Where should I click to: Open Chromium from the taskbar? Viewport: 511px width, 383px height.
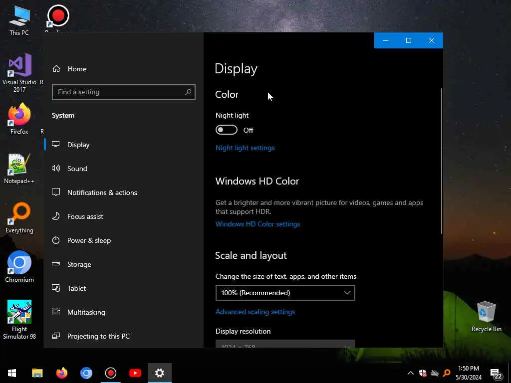click(86, 373)
